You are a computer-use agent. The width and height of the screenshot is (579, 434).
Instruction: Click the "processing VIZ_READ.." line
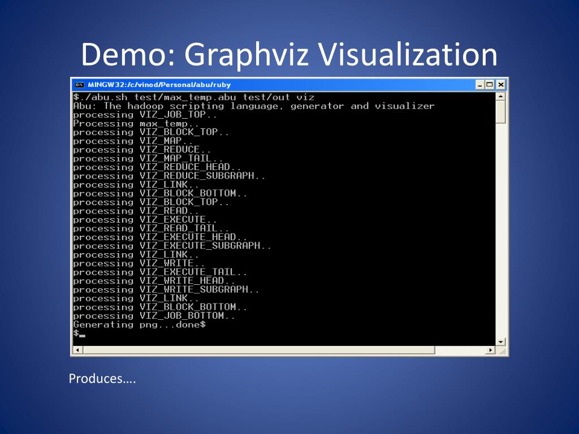click(x=136, y=211)
